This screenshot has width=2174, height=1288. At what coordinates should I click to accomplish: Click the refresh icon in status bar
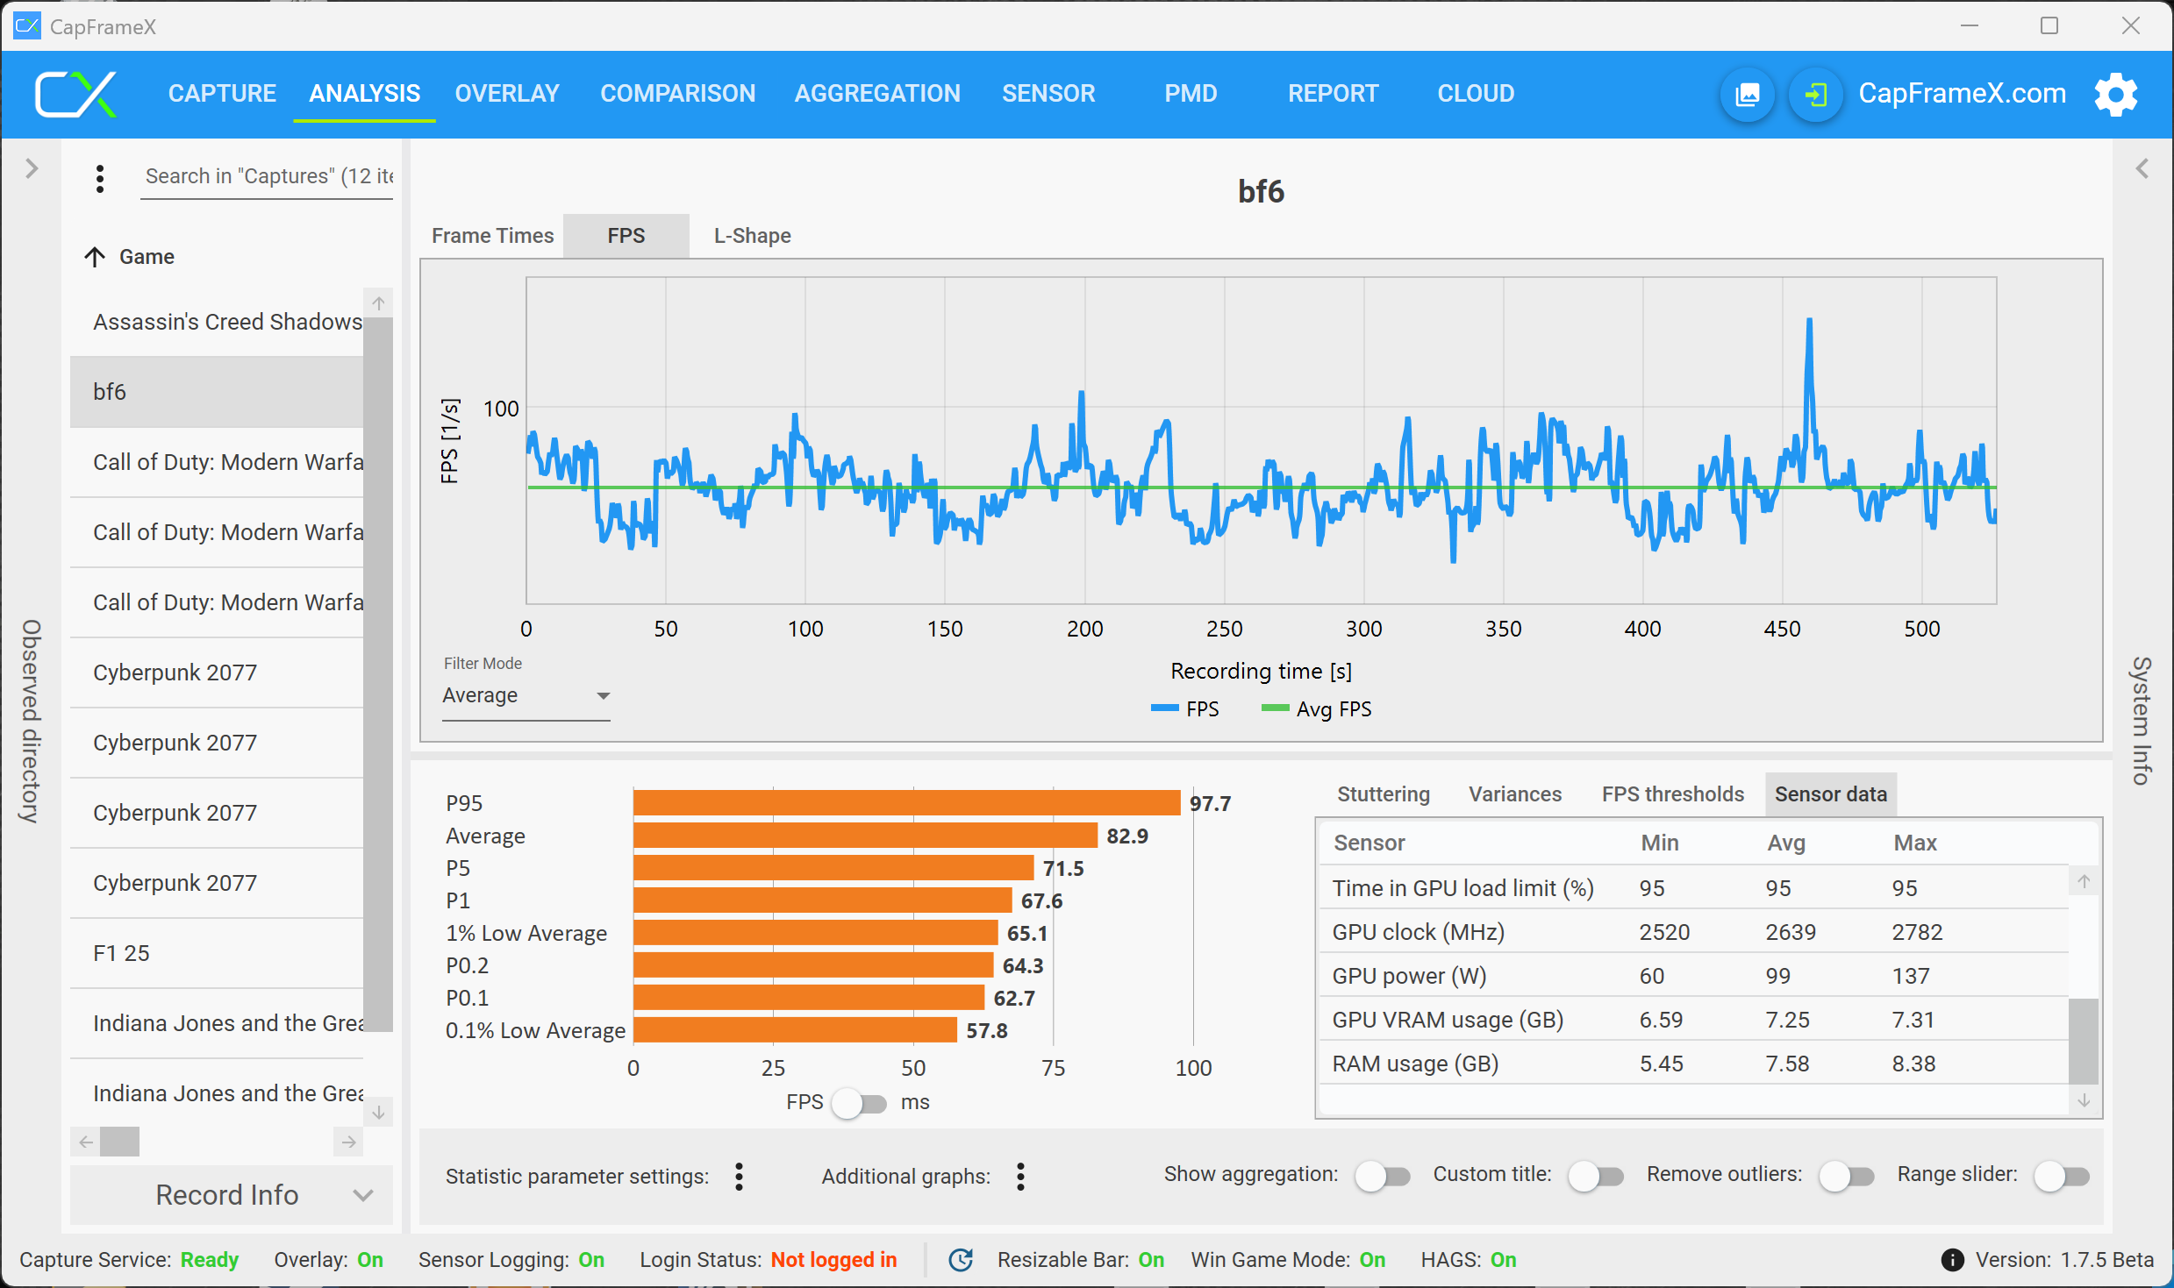tap(961, 1260)
